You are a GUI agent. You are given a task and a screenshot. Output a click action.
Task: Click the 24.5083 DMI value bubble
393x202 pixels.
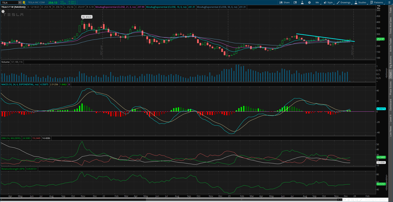coord(381,157)
